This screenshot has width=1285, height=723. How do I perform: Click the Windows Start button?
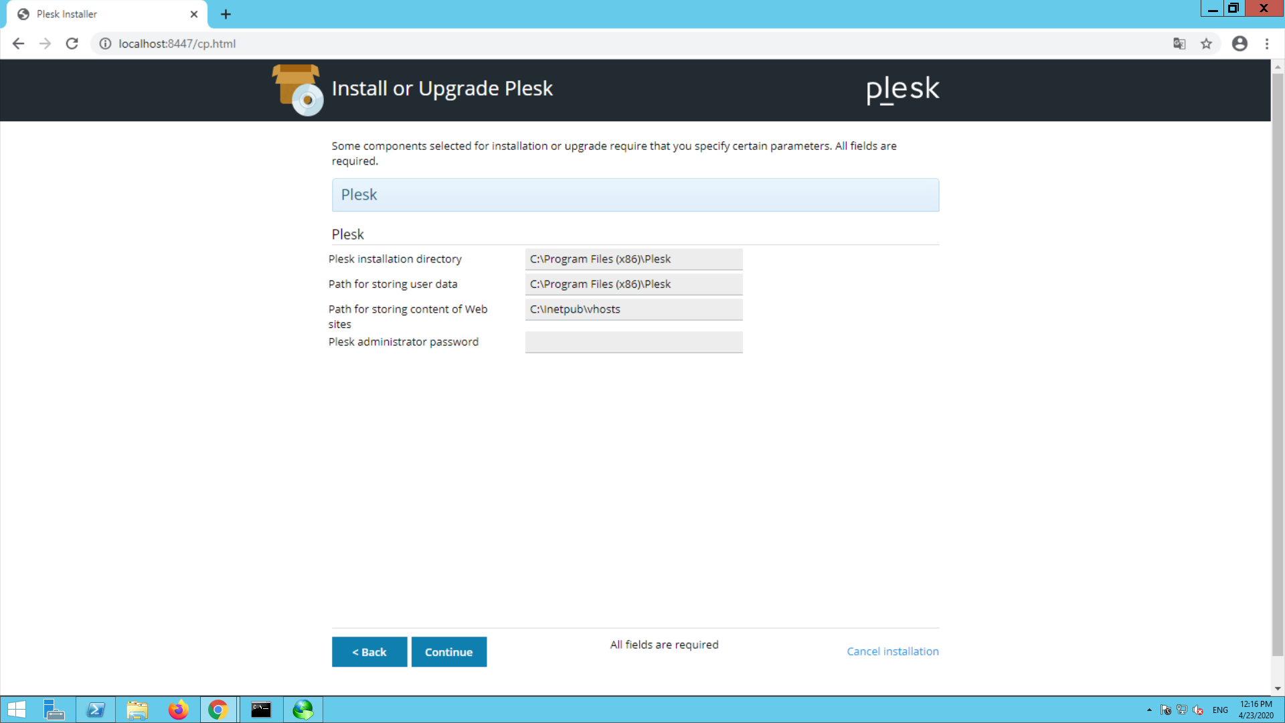coord(17,710)
